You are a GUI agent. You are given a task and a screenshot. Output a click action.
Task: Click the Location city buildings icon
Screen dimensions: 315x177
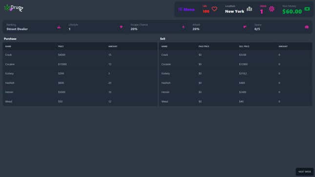[249, 9]
